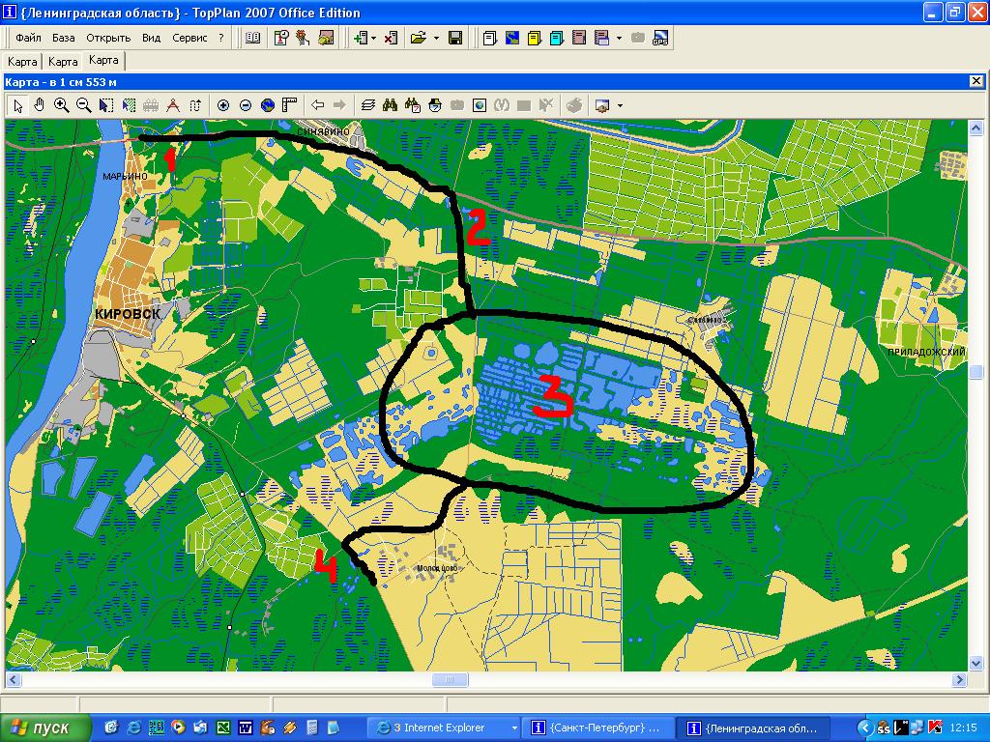Select the arrow pointer tool
990x742 pixels.
click(x=18, y=105)
